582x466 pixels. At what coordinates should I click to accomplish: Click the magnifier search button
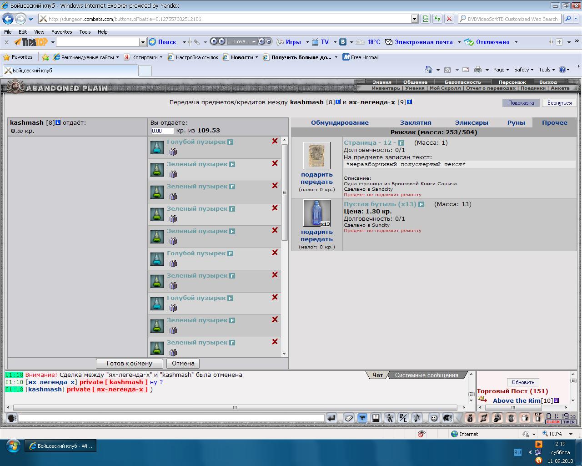[568, 19]
